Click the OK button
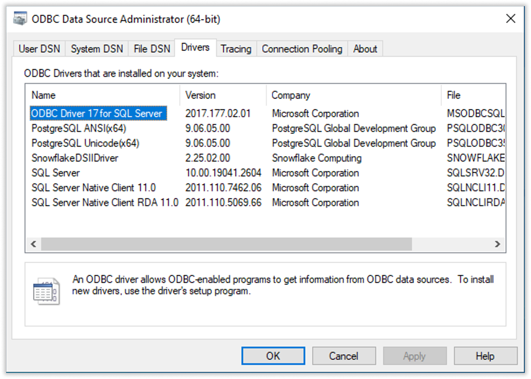 coord(273,356)
